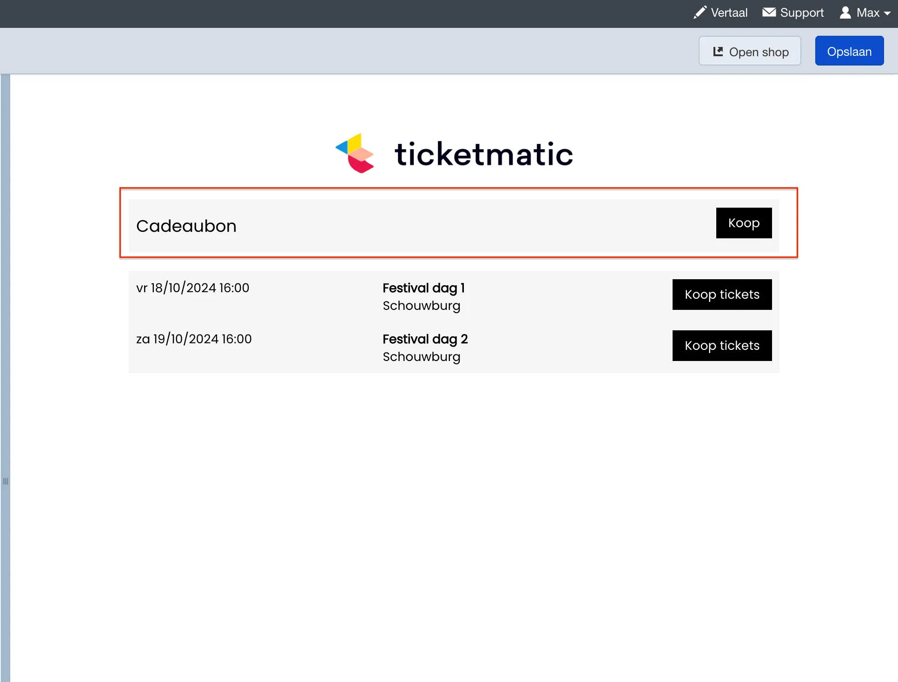Buy tickets for Festival dag 1
The width and height of the screenshot is (898, 682).
tap(722, 295)
